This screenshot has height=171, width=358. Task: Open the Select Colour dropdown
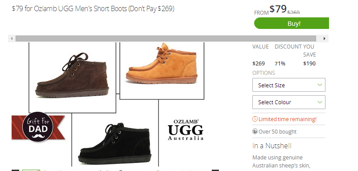(289, 102)
